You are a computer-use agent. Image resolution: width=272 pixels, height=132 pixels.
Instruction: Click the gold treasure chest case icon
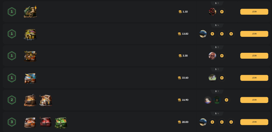(30, 34)
